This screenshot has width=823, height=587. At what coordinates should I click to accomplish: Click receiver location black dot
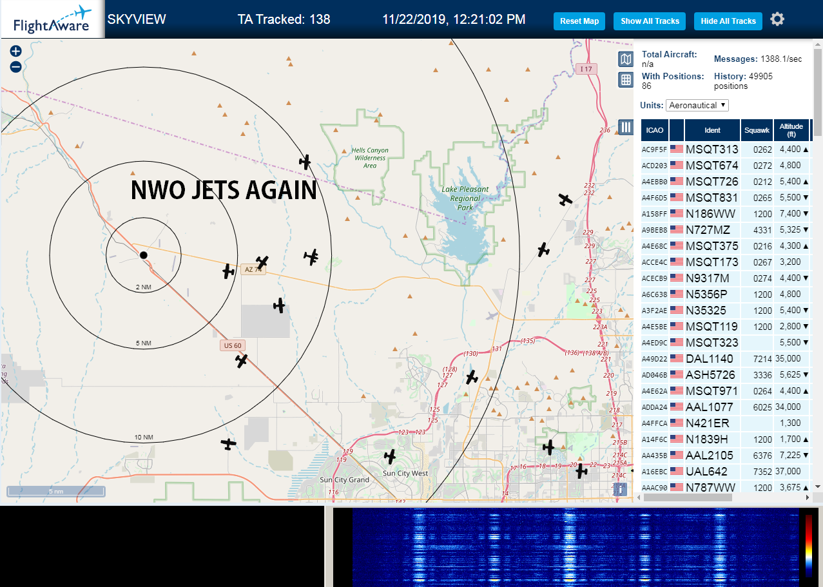tap(143, 255)
